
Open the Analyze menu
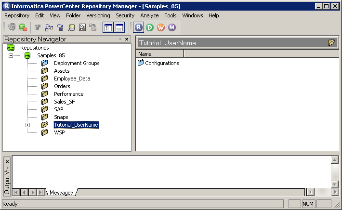[149, 15]
